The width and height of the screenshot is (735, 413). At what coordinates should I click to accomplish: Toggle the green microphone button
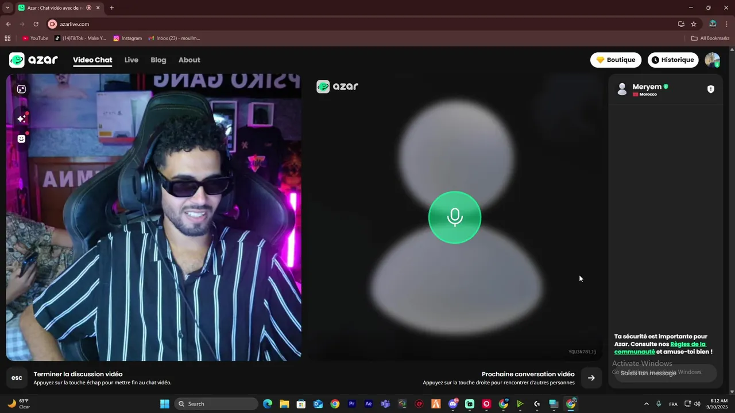coord(455,217)
